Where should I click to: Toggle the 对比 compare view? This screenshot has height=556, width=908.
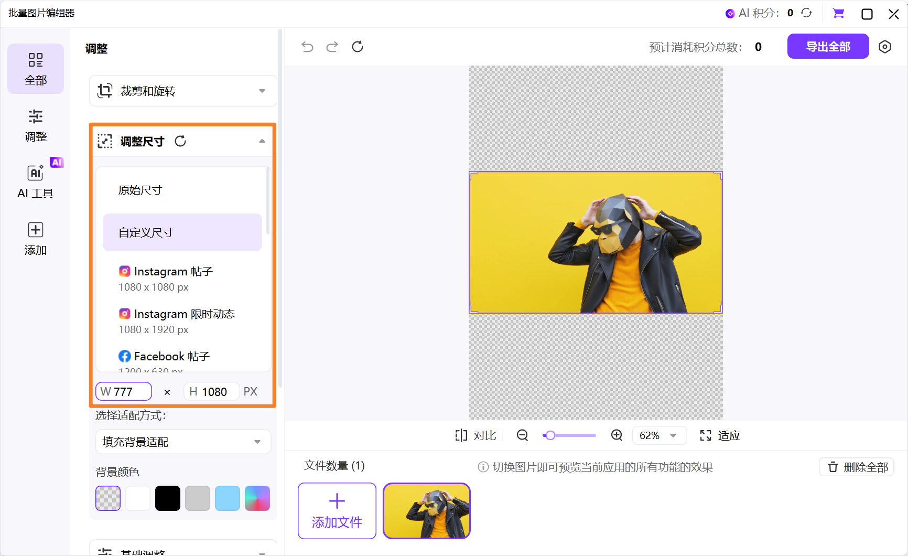tap(475, 435)
